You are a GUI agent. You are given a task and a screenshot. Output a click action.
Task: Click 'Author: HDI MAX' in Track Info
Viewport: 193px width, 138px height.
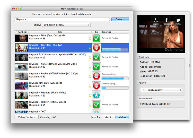pos(150,62)
